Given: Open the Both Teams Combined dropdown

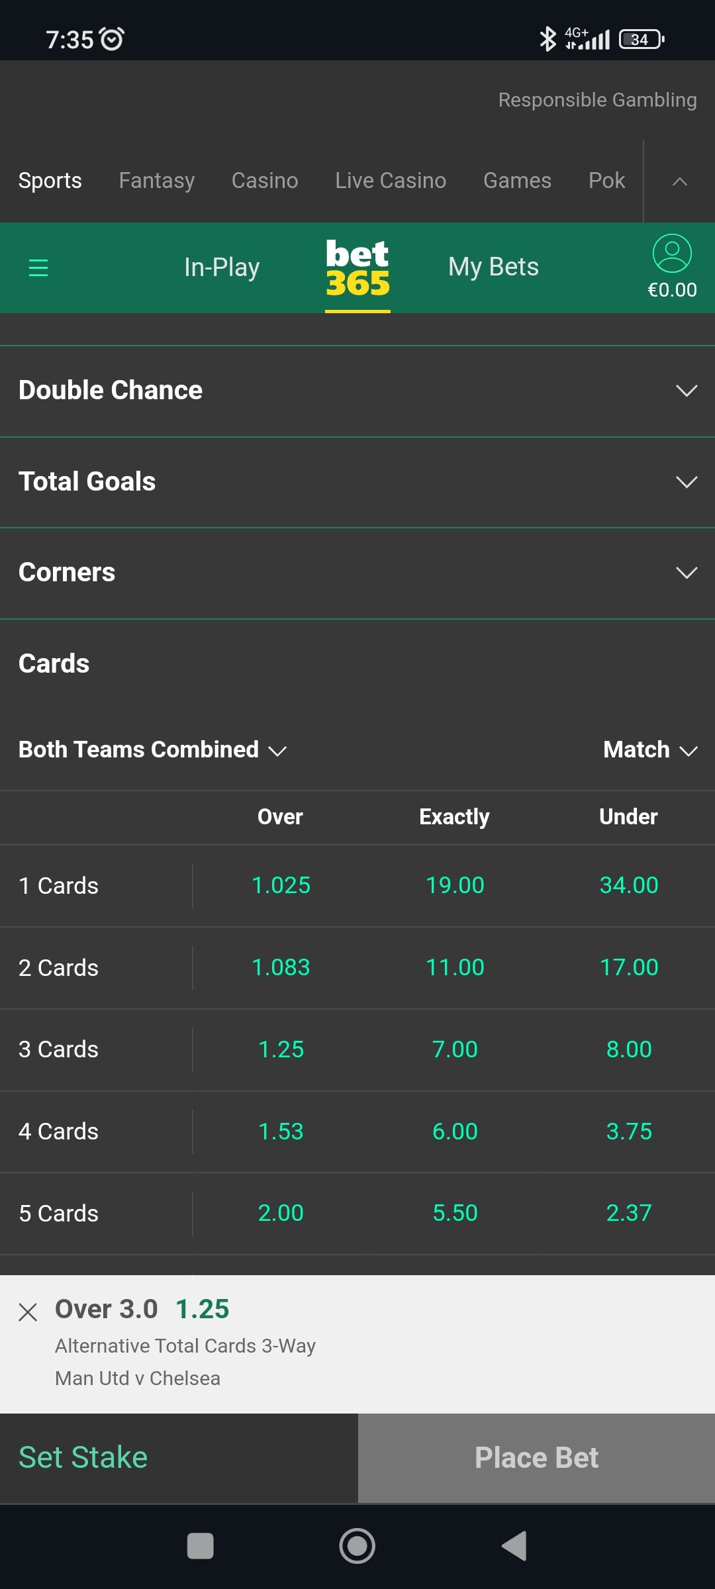Looking at the screenshot, I should (152, 749).
